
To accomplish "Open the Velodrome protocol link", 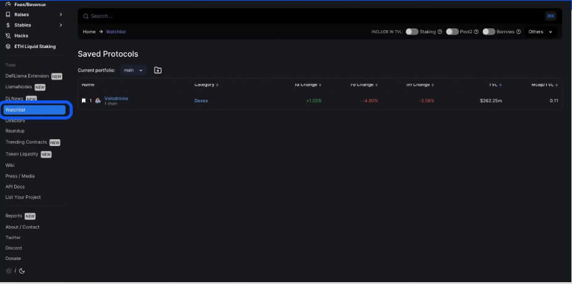I will (116, 99).
